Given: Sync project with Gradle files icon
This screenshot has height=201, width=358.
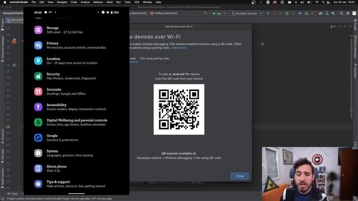Looking at the screenshot, I should [x=321, y=13].
